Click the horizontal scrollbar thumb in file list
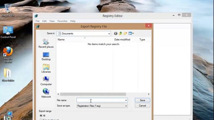The image size is (214, 120). click(93, 94)
